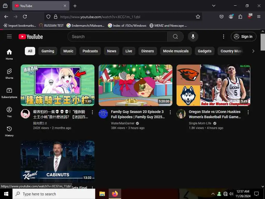Open the Windows Start menu
This screenshot has height=199, width=265.
6,194
